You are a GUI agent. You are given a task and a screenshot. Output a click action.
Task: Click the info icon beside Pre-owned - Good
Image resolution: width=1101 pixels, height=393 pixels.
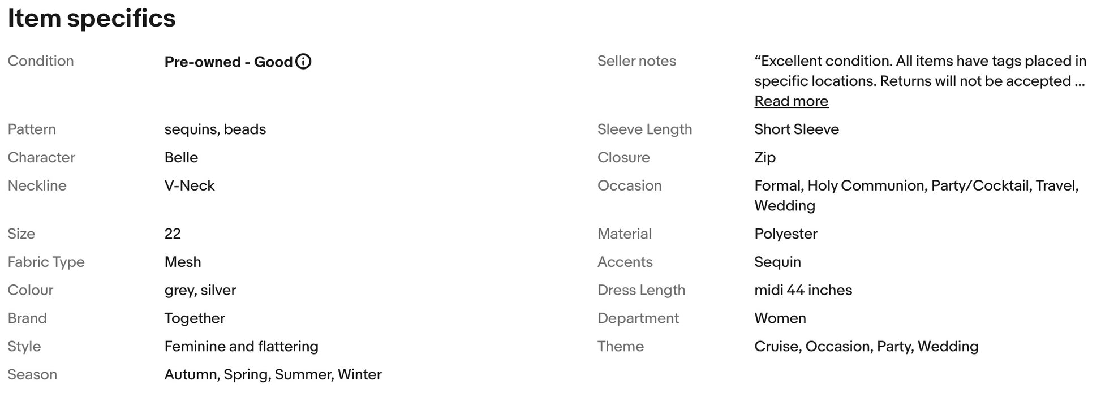point(303,62)
